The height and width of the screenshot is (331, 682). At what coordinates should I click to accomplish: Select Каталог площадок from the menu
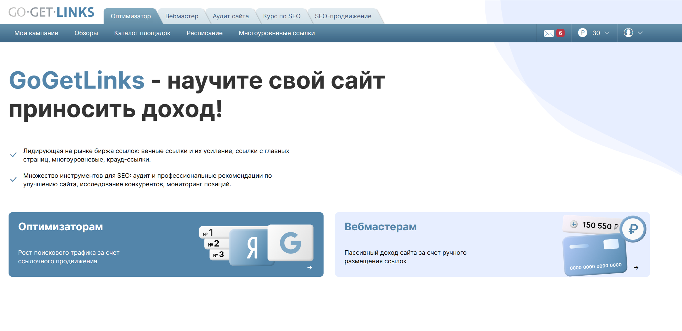[142, 33]
